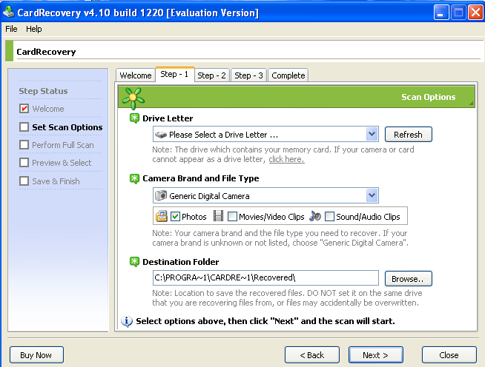Click the Refresh button
485x367 pixels.
click(x=409, y=135)
